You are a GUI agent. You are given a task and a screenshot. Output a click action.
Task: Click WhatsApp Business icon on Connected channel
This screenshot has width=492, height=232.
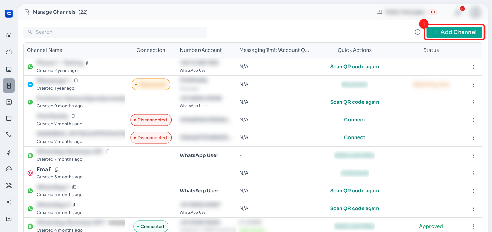(x=30, y=226)
